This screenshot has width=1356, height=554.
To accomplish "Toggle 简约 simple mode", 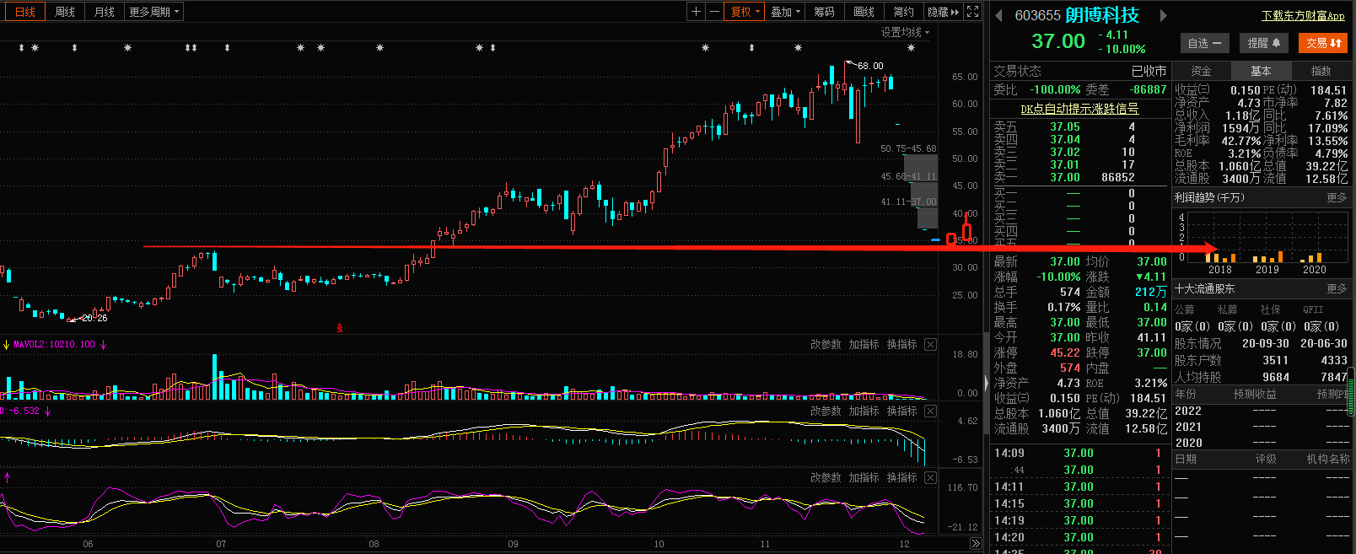I will tap(903, 12).
